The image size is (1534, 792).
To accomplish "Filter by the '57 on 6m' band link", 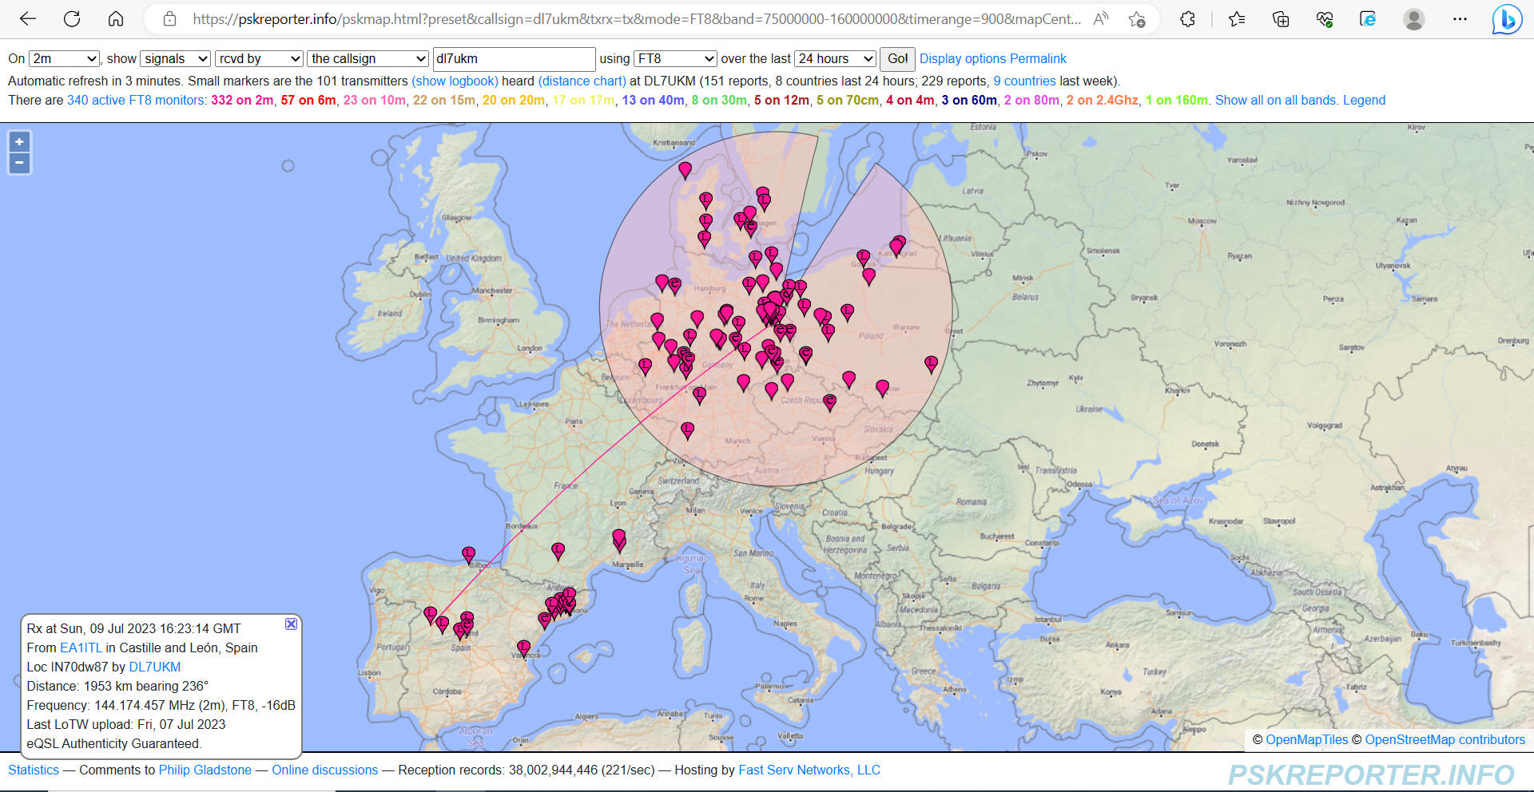I will (x=308, y=100).
